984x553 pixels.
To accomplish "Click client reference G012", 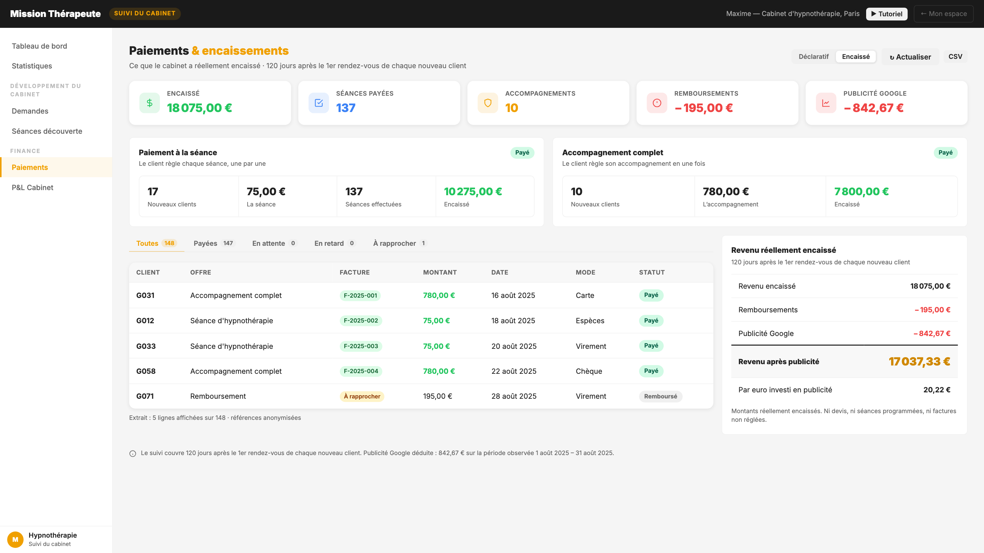I will pyautogui.click(x=145, y=321).
